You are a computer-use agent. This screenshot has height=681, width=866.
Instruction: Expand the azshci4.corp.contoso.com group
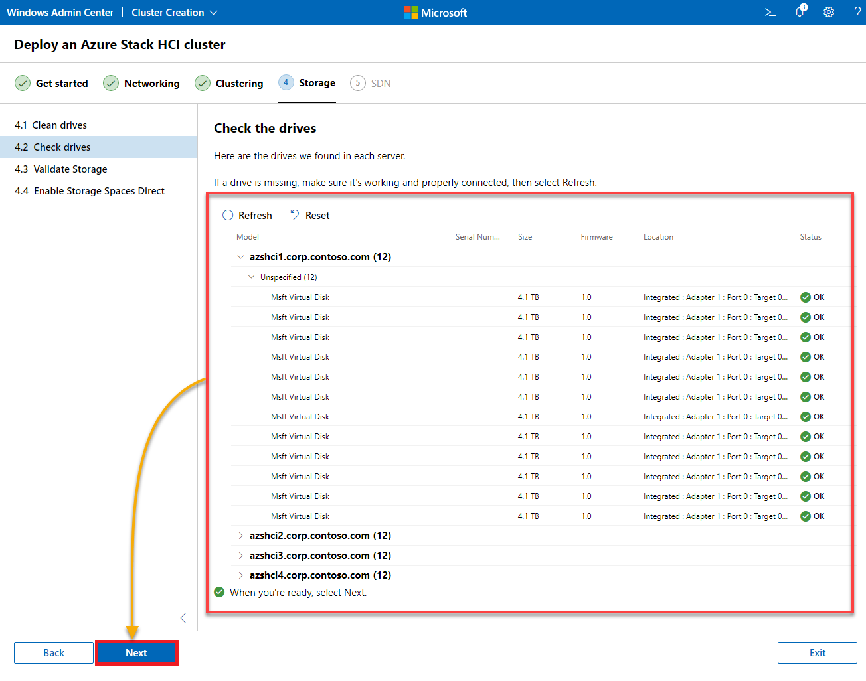tap(240, 575)
